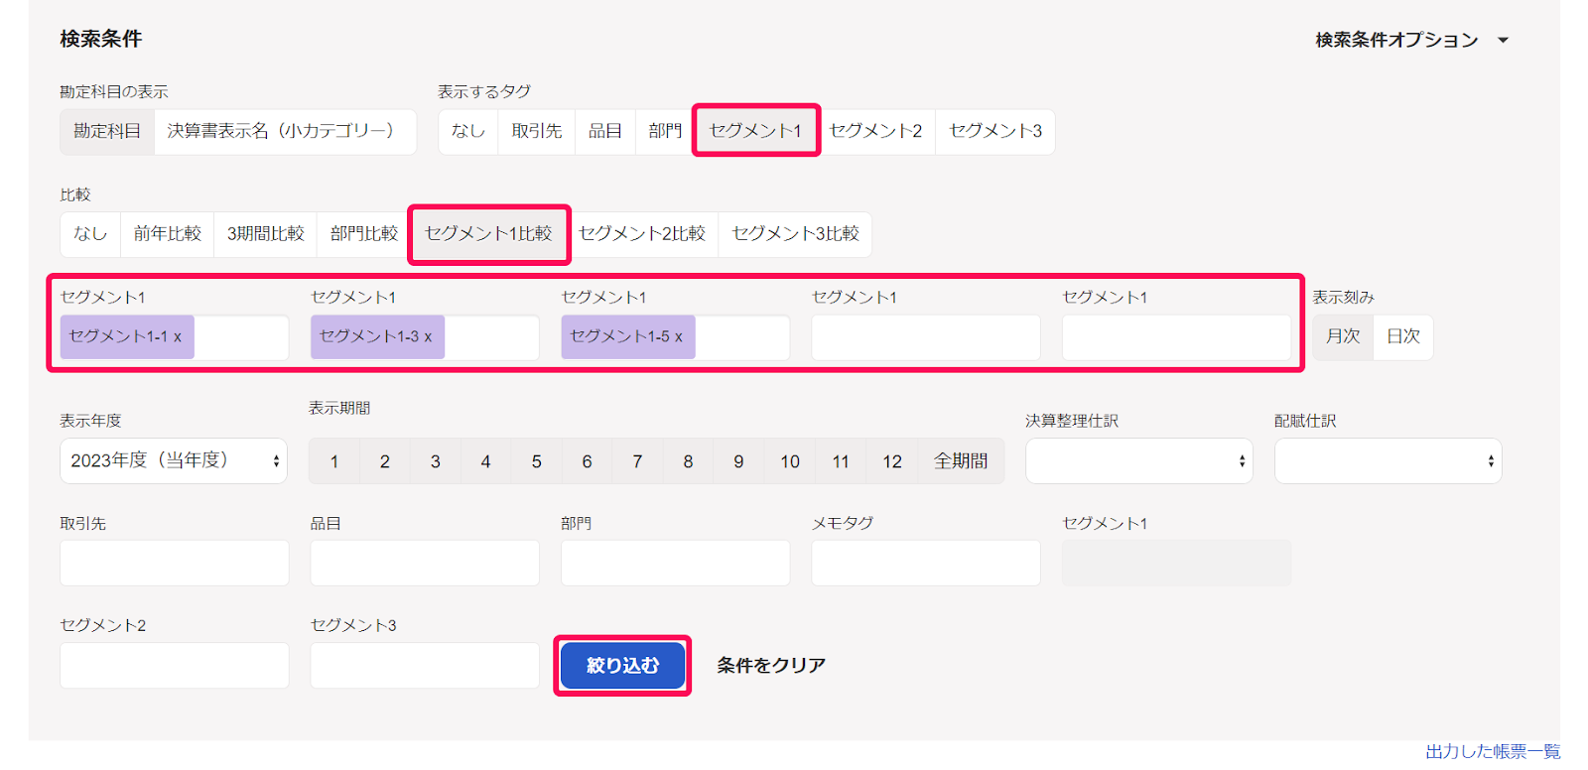Click fourth empty セグメント1 comparison field
Image resolution: width=1588 pixels, height=770 pixels.
(926, 337)
